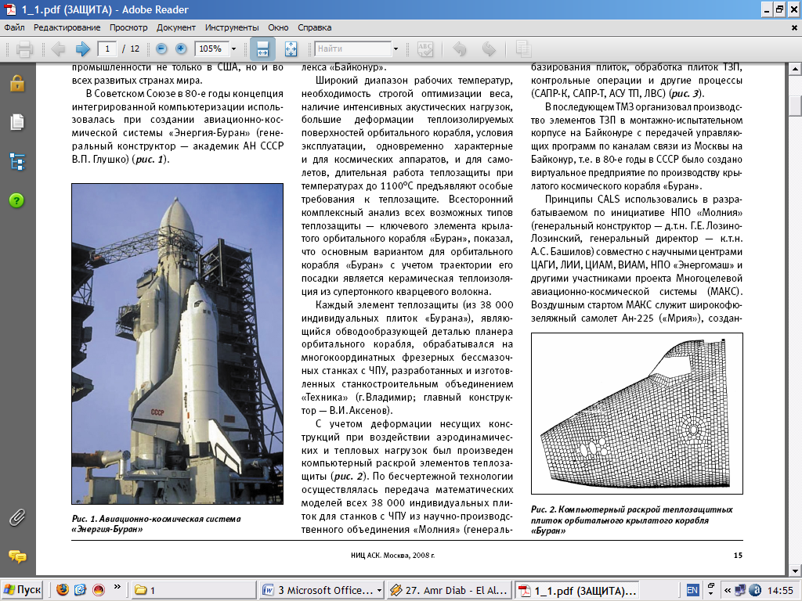Open the 3 Microsoft Office taskbar group
Viewport: 802px width, 601px height.
322,590
